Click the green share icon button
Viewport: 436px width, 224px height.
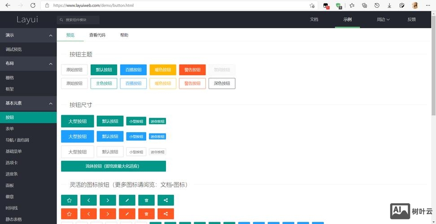click(166, 200)
